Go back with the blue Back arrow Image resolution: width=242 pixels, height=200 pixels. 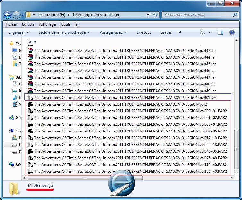(x=8, y=15)
